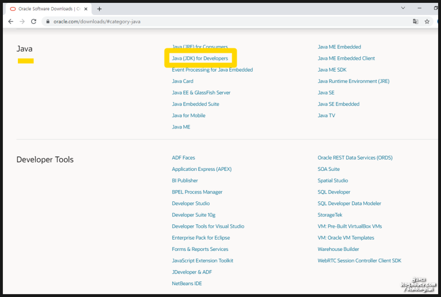The image size is (441, 297).
Task: Open Forms & Reports Services link
Action: click(200, 249)
